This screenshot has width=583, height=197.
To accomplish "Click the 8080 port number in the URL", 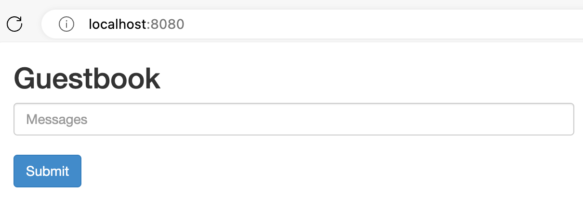I will coord(168,24).
